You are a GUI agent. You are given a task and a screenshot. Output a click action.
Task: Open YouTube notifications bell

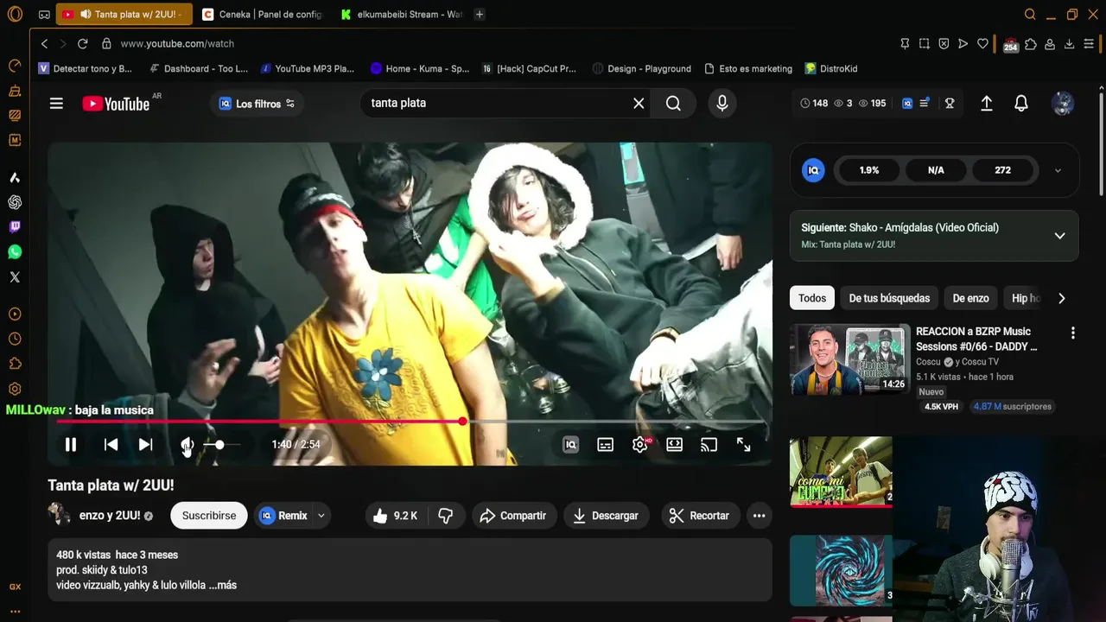(x=1020, y=104)
